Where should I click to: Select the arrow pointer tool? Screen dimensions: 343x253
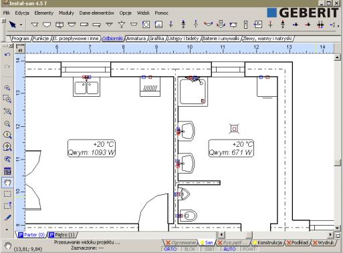pos(13,25)
